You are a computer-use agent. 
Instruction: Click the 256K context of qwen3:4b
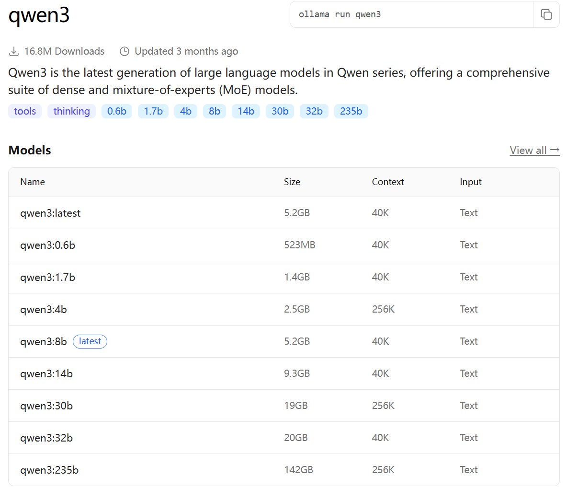click(384, 309)
